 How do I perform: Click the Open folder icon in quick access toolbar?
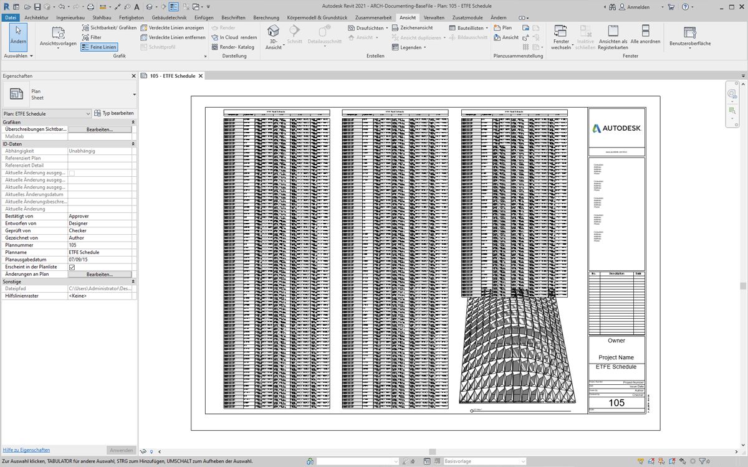27,7
